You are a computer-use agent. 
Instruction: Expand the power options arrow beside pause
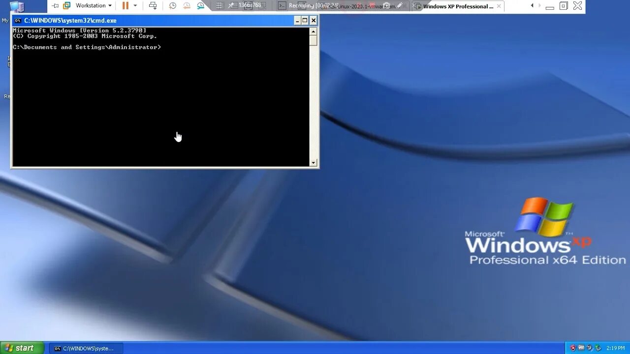click(135, 5)
